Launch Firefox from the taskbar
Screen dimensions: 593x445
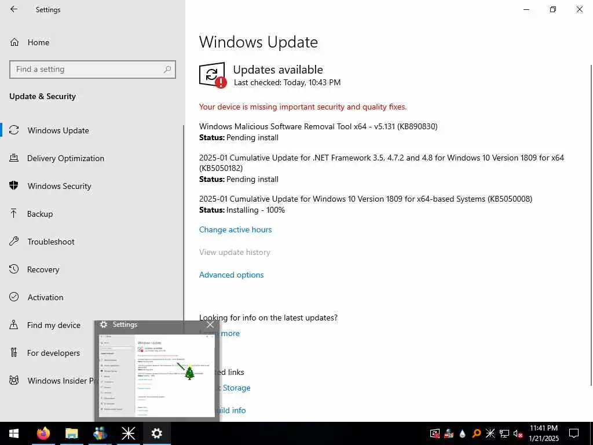[x=43, y=433]
